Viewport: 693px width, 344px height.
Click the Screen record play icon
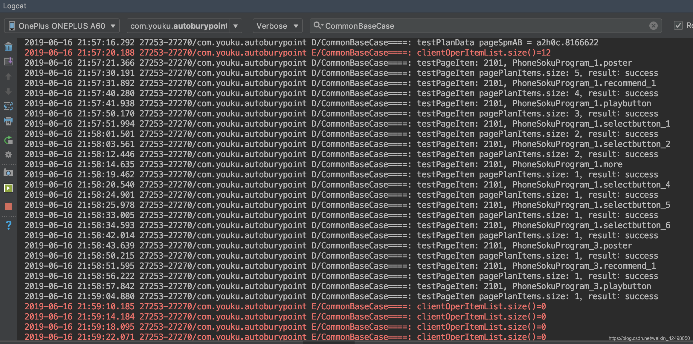point(8,188)
